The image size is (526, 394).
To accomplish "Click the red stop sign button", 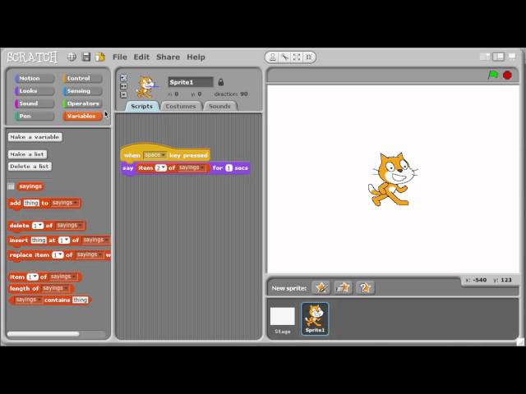I will pyautogui.click(x=507, y=75).
